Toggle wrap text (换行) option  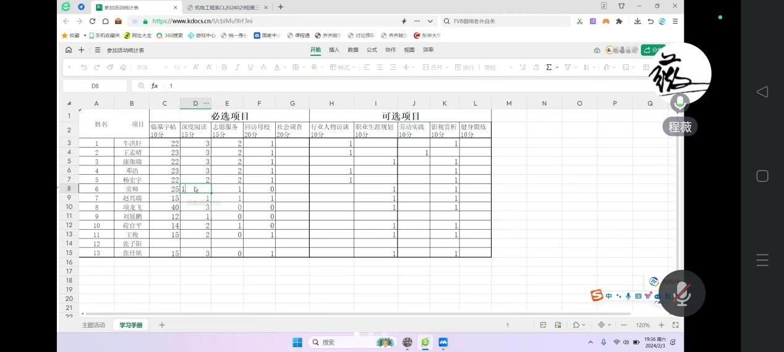[464, 67]
